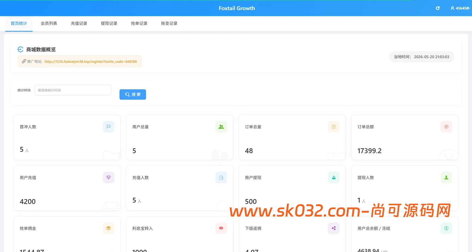
Task: Click the 统计时间 label
Action: pos(24,90)
